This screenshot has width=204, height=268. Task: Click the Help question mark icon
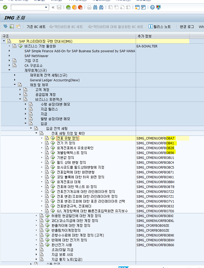[x=152, y=7]
